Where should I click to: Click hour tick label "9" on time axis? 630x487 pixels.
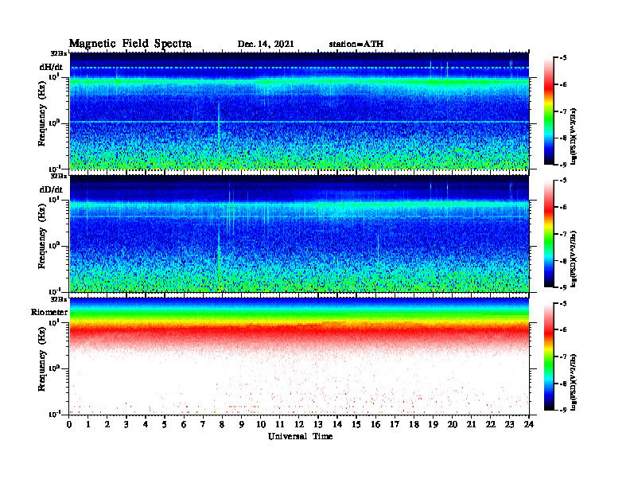click(x=242, y=425)
